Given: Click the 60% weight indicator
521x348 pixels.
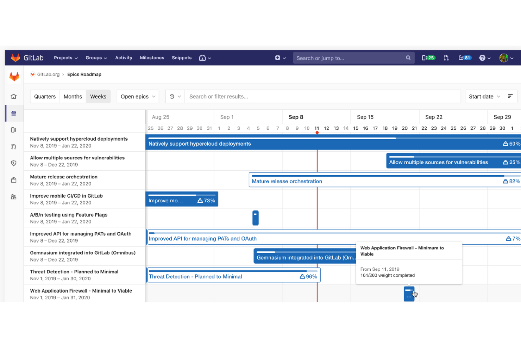Looking at the screenshot, I should point(511,144).
